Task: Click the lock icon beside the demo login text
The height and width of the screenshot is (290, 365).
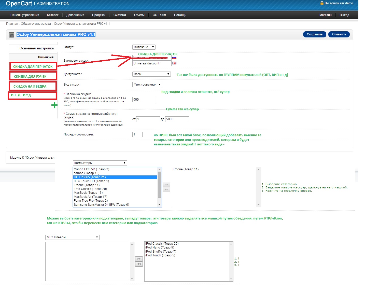Action: point(322,3)
